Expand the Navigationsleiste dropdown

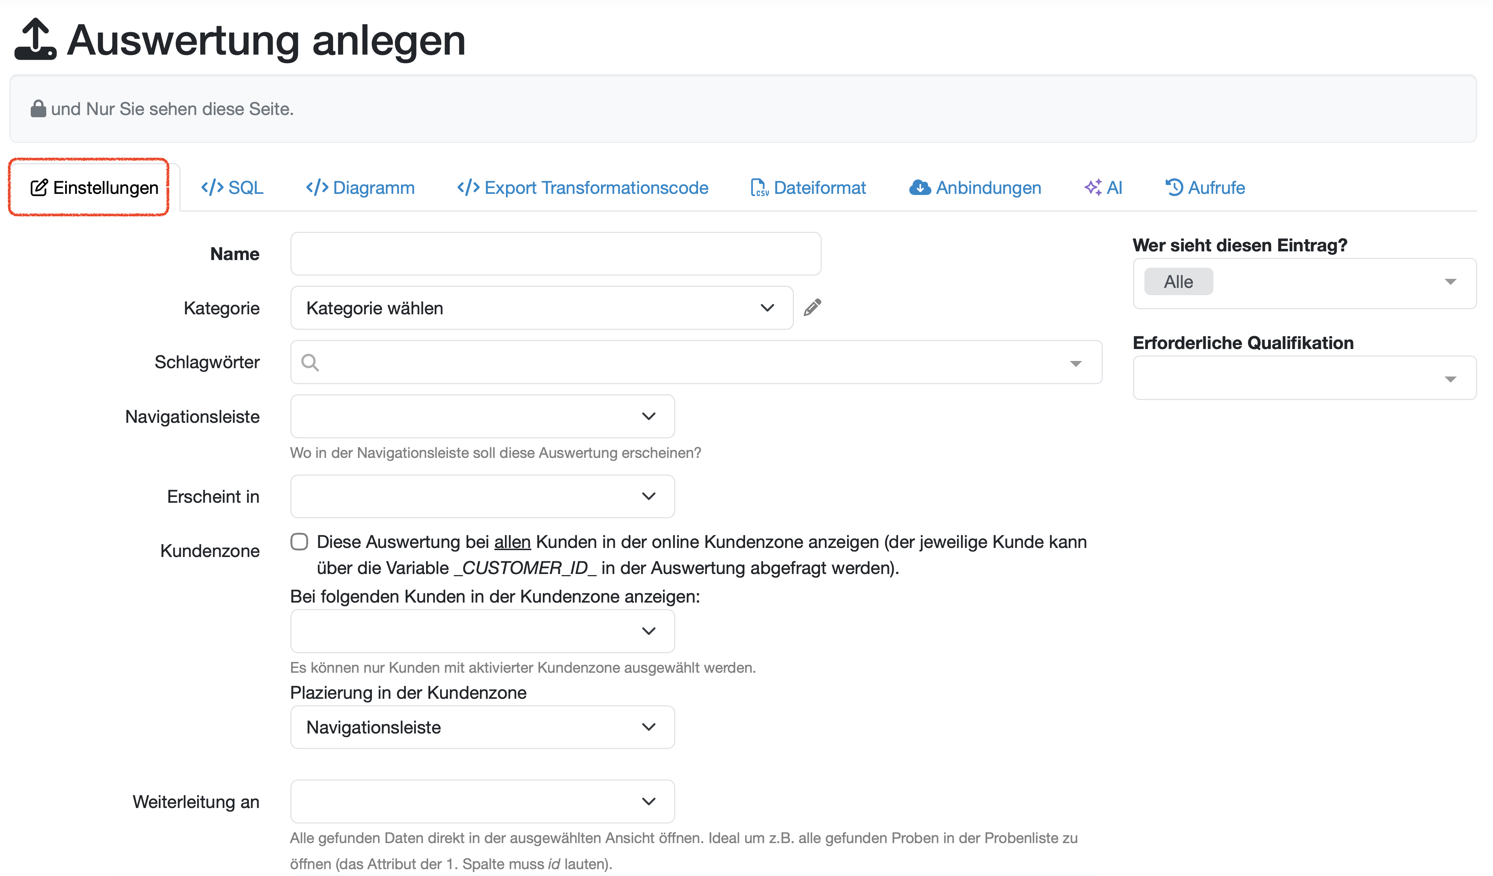click(482, 416)
